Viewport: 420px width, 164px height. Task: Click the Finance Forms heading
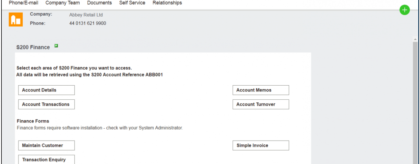(33, 121)
